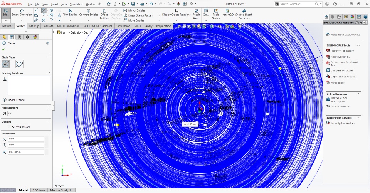370x193 pixels.
Task: Switch to the Evaluate tab
Action: (x=48, y=26)
